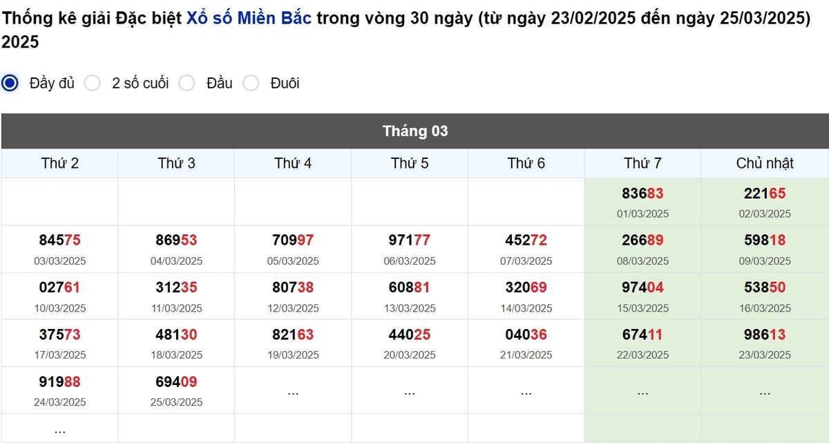Select result 97177 for 06/03/2025
The height and width of the screenshot is (443, 829).
tap(410, 241)
